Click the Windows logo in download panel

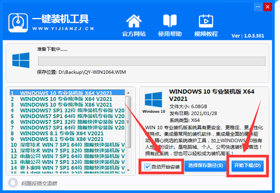tap(21, 60)
